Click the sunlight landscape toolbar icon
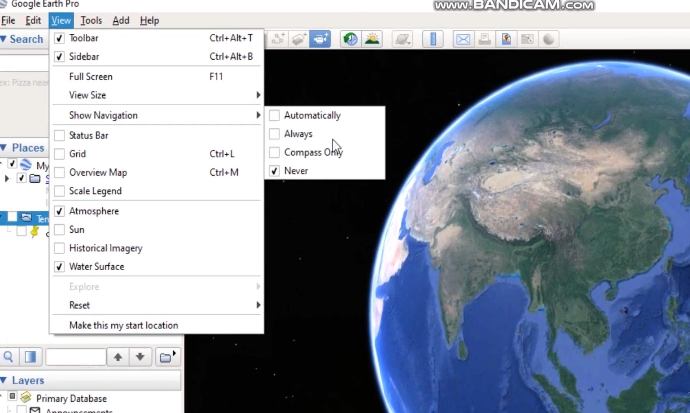This screenshot has width=690, height=413. tap(372, 39)
